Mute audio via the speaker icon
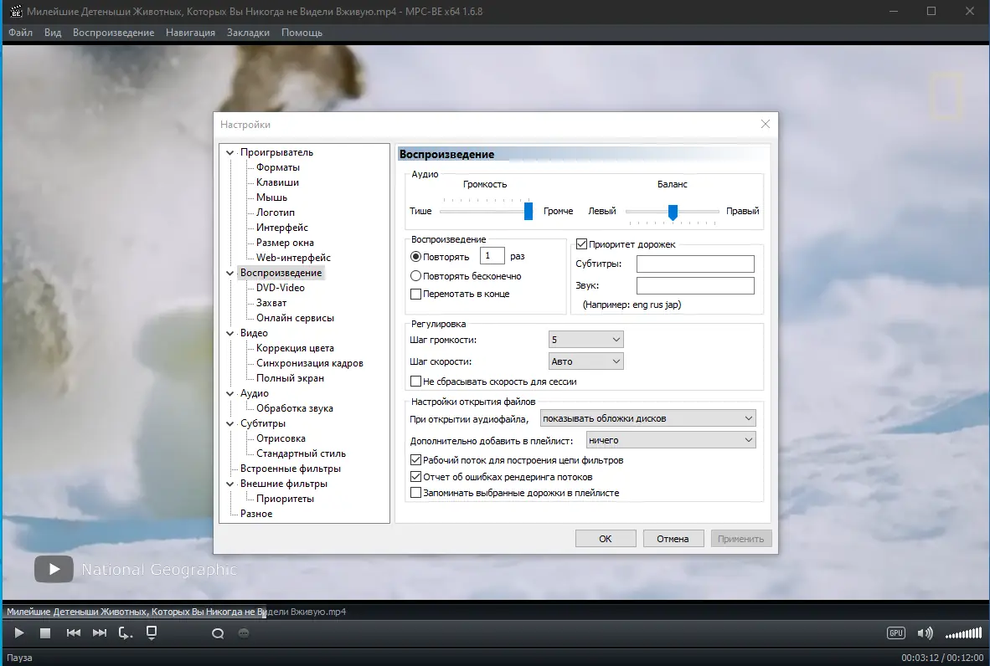The height and width of the screenshot is (666, 990). [925, 633]
